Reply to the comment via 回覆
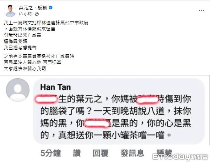 [100, 153]
